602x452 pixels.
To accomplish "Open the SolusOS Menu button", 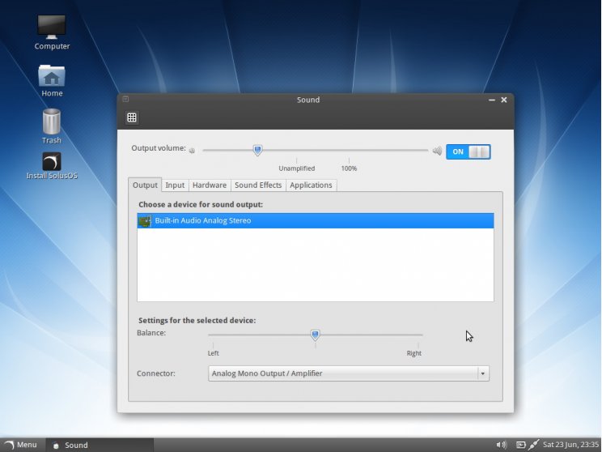I will (22, 445).
